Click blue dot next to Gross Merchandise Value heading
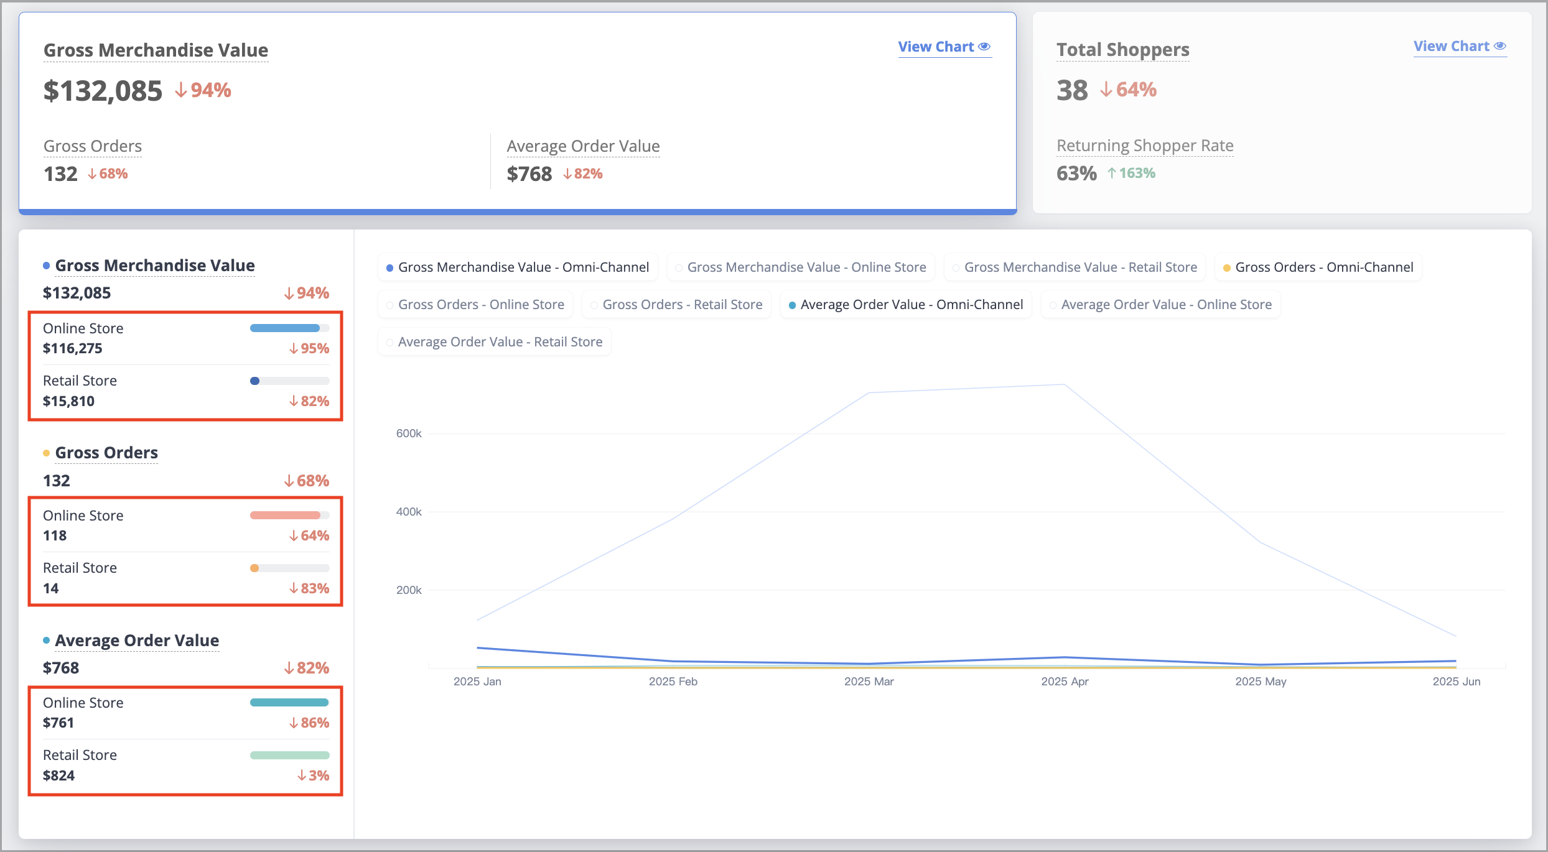Screen dimensions: 1548x852 tap(46, 266)
